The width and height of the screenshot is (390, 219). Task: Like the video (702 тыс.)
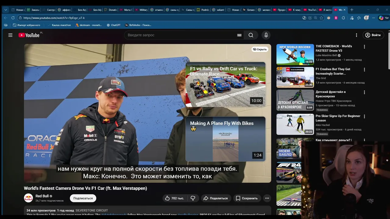click(175, 198)
